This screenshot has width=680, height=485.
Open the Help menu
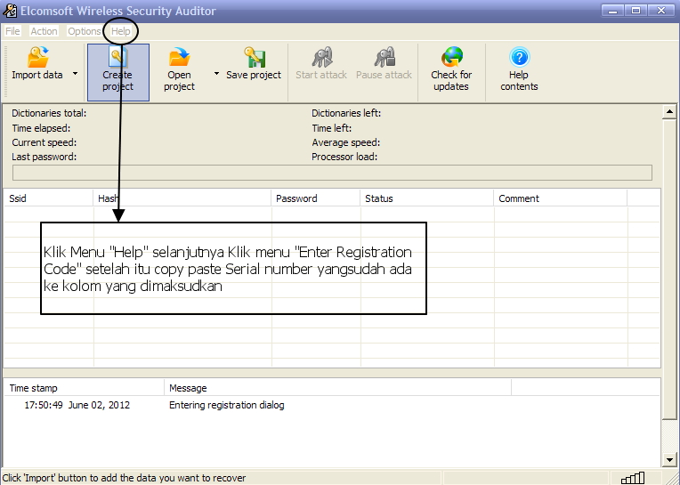coord(120,31)
